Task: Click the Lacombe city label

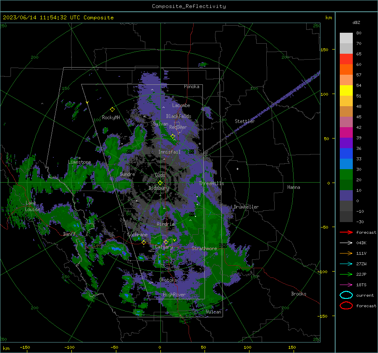Action: (181, 105)
